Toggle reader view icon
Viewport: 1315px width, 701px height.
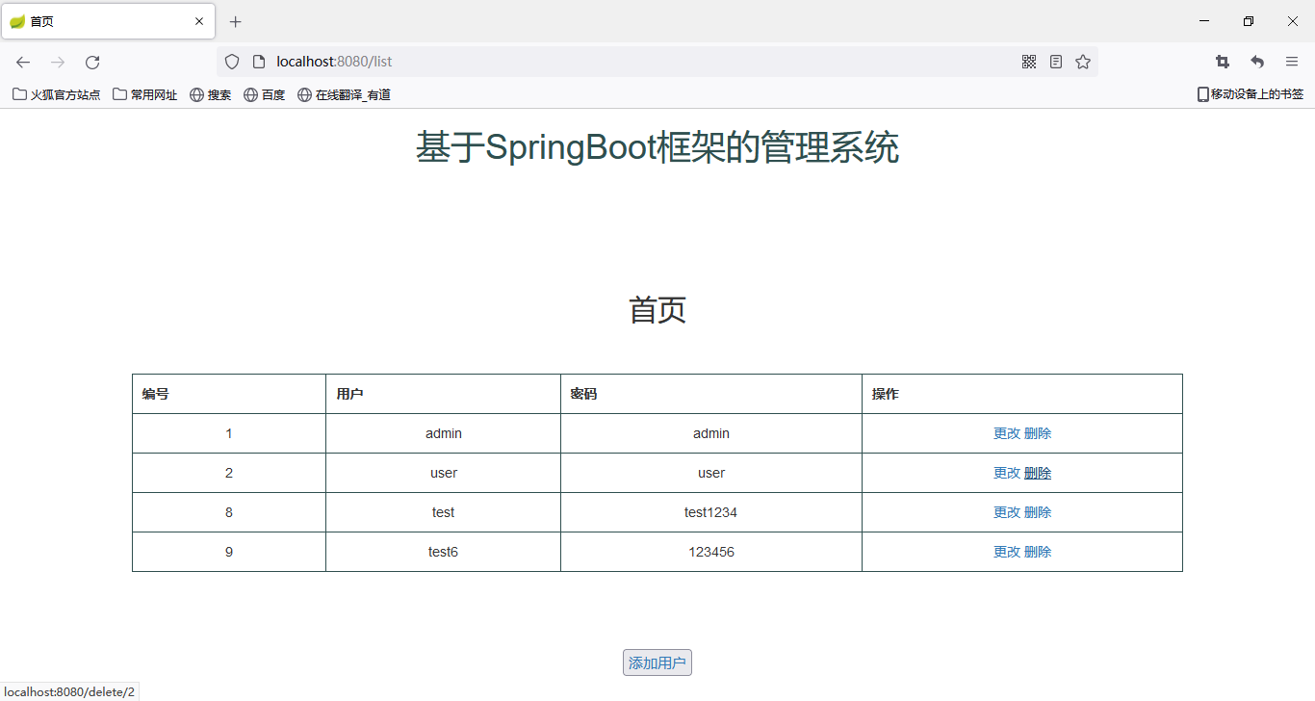(x=1056, y=62)
